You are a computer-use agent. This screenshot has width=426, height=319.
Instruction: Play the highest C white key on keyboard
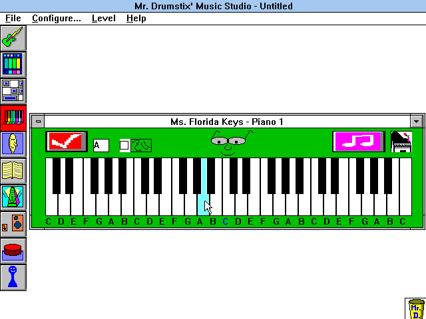point(405,205)
